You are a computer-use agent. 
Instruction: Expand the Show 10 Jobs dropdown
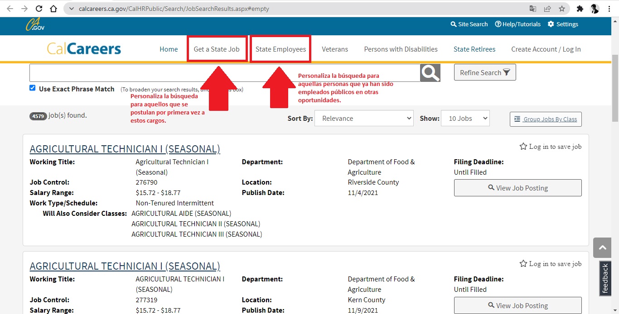click(x=465, y=119)
